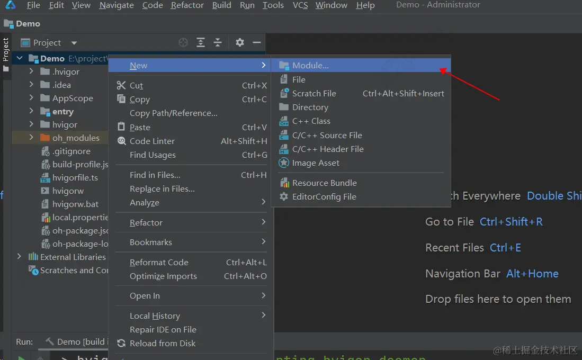Click the Copy icon in context menu
This screenshot has height=360, width=582.
click(121, 99)
